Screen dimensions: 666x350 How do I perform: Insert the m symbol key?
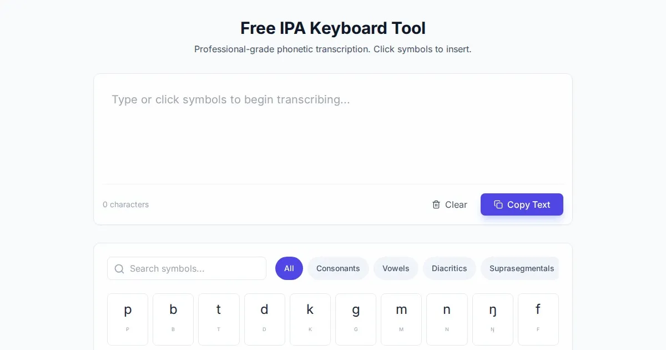click(x=401, y=319)
